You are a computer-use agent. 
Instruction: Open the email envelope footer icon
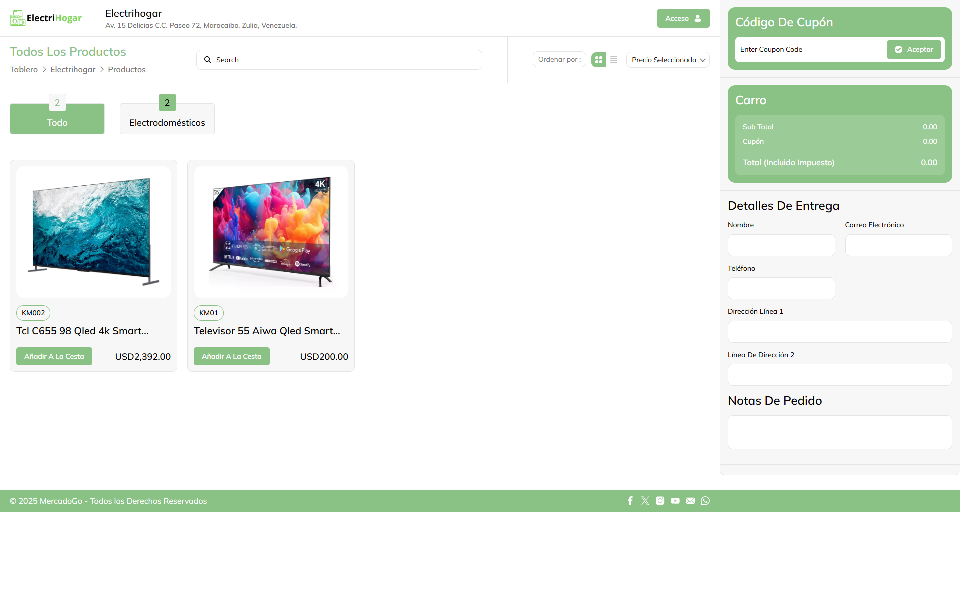(690, 501)
